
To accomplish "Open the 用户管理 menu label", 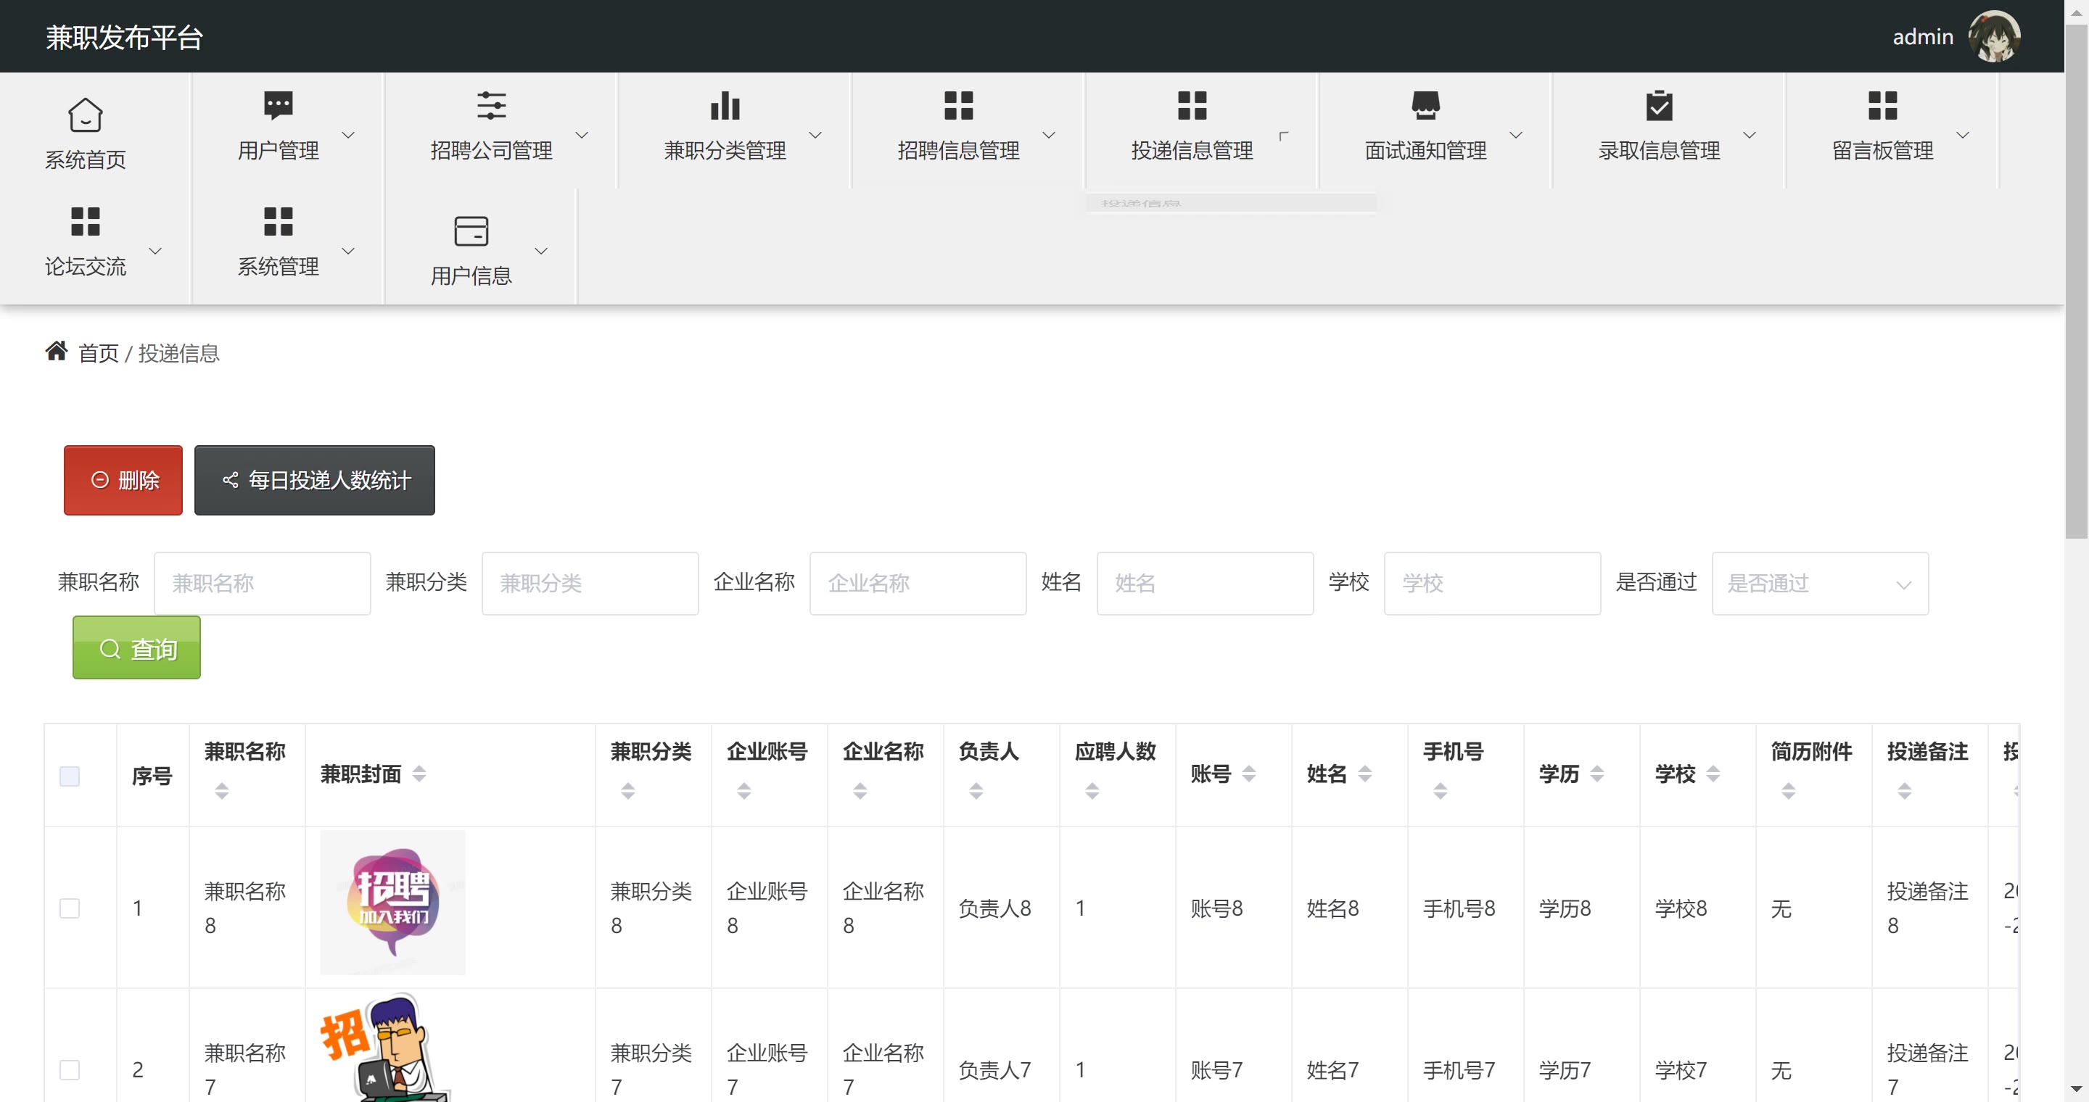I will 278,150.
